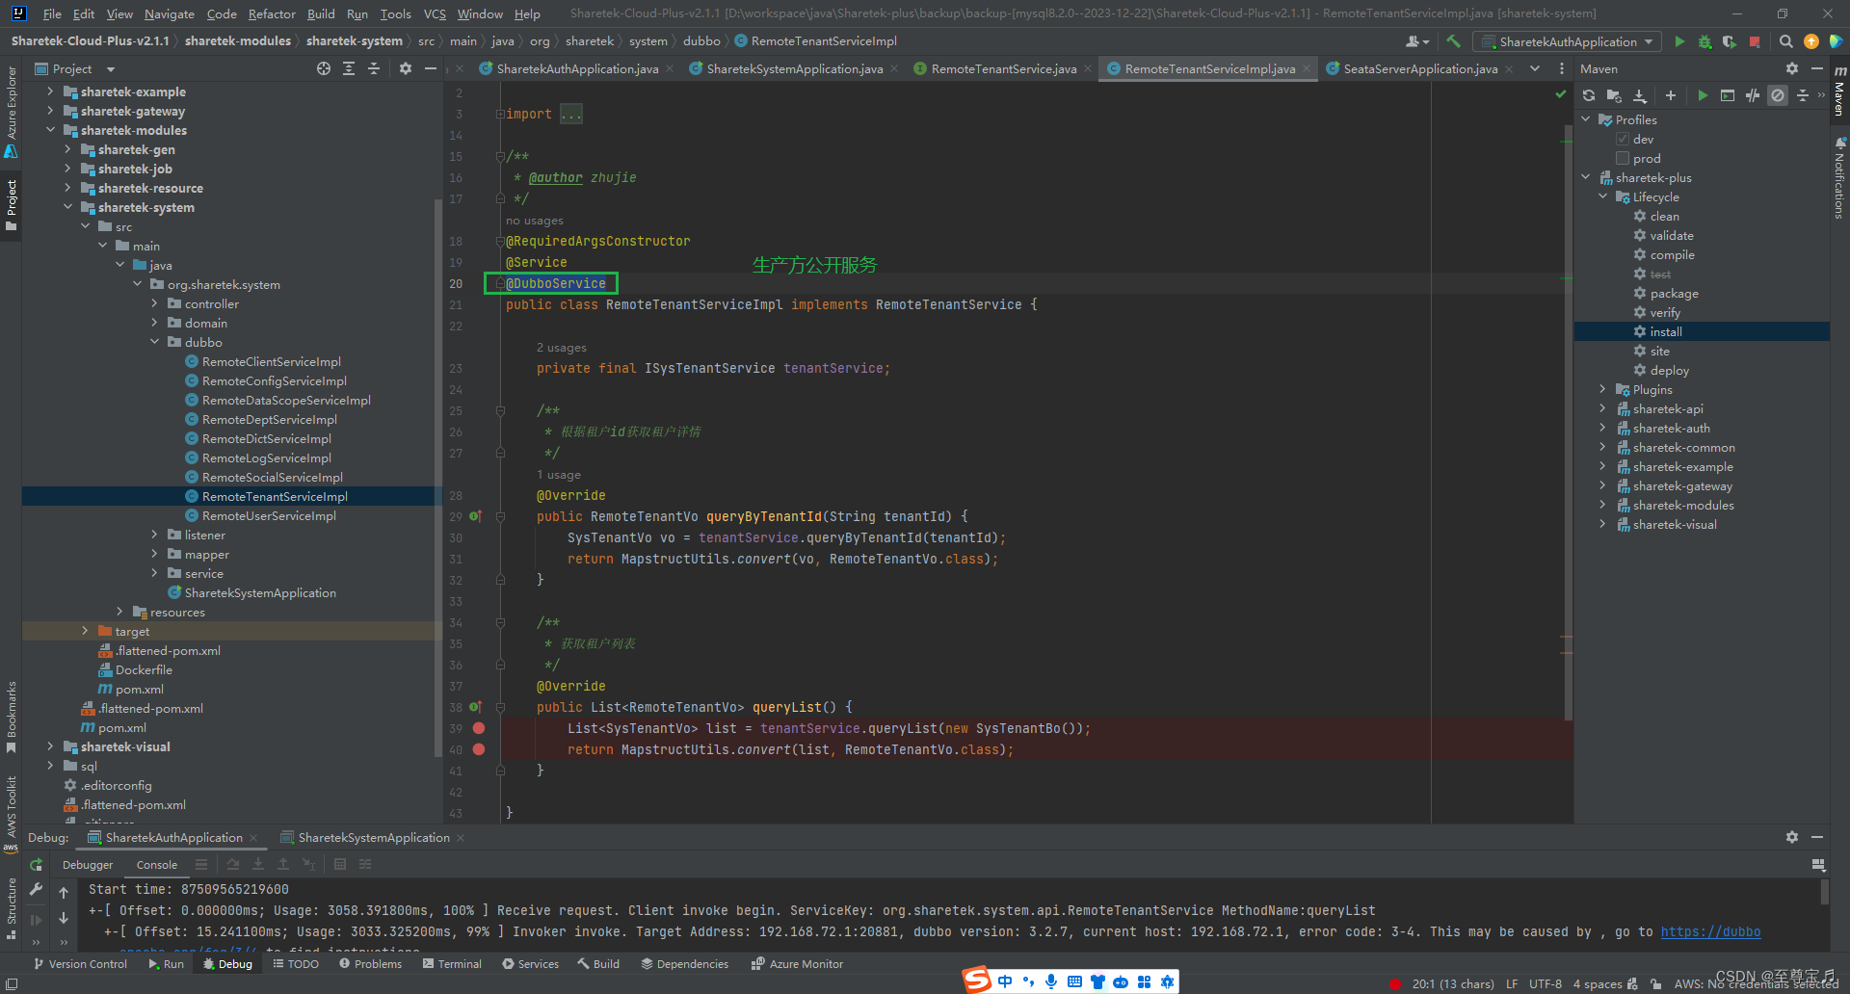This screenshot has height=994, width=1850.
Task: Enable the prod Maven profile checkbox
Action: pyautogui.click(x=1623, y=158)
